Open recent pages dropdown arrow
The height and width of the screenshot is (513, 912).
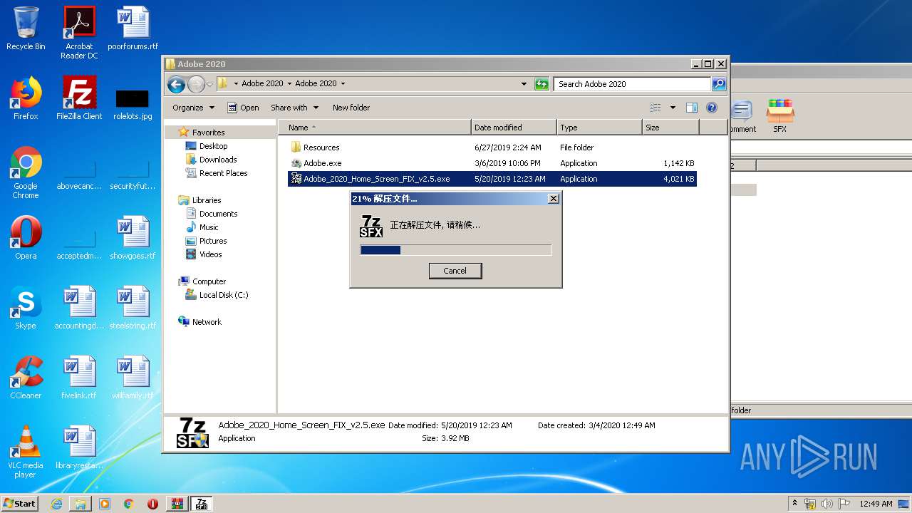210,84
